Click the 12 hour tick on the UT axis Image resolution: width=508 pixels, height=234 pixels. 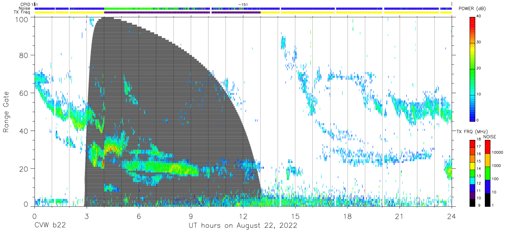point(243,216)
